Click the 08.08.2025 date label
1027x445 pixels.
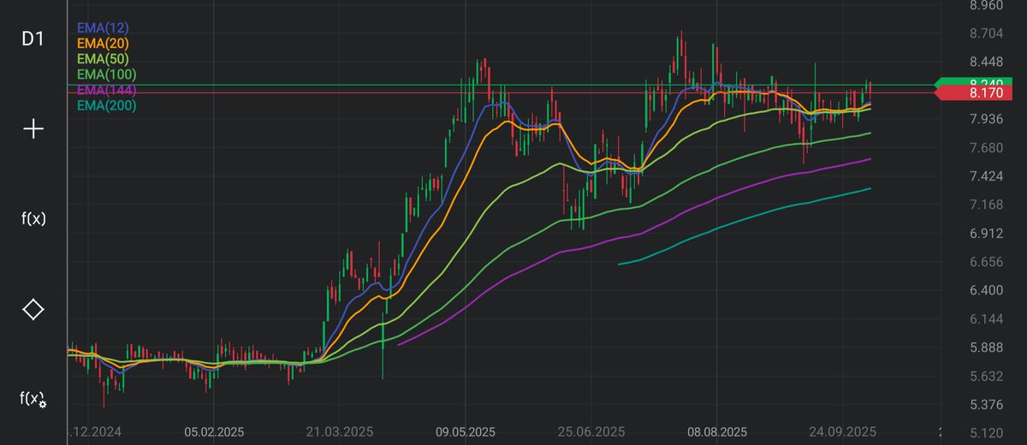point(716,431)
